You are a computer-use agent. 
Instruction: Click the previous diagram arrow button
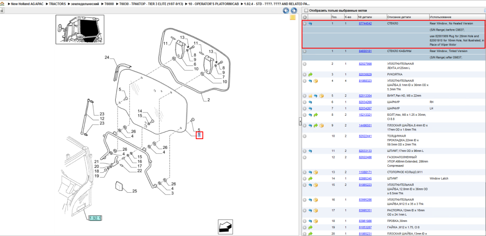[286, 11]
